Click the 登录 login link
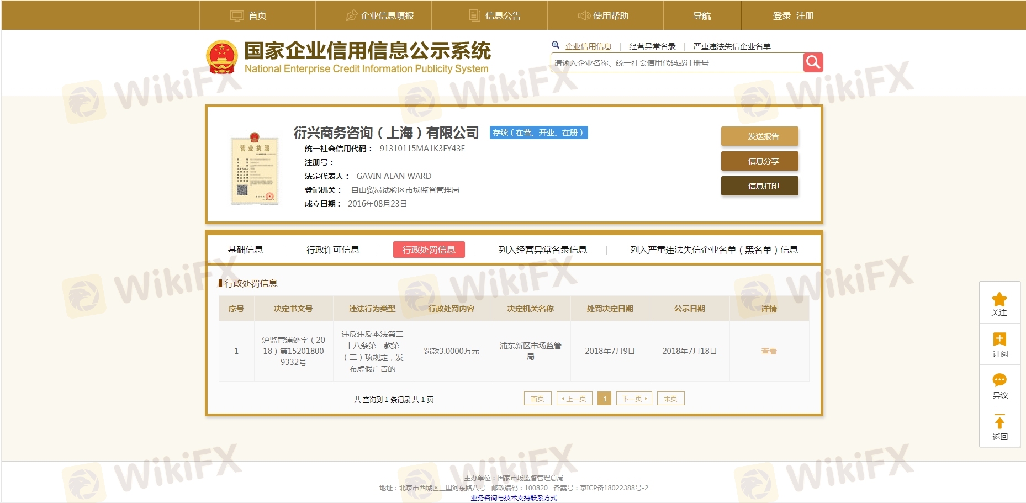Viewport: 1026px width, 503px height. [782, 15]
